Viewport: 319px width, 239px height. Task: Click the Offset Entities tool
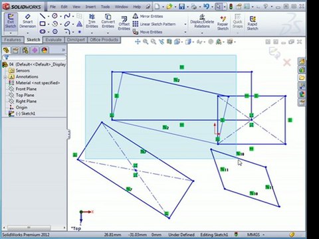[124, 23]
